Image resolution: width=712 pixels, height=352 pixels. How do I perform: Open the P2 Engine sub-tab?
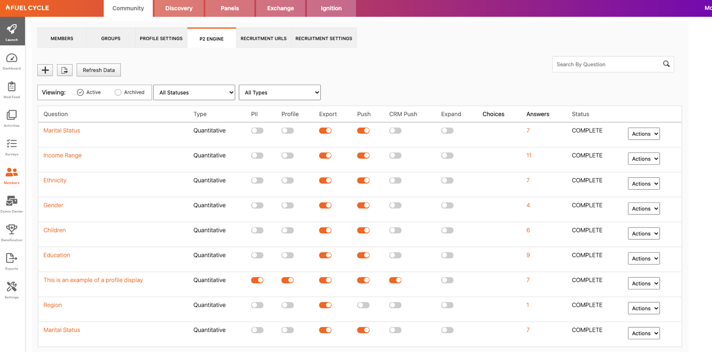click(211, 38)
